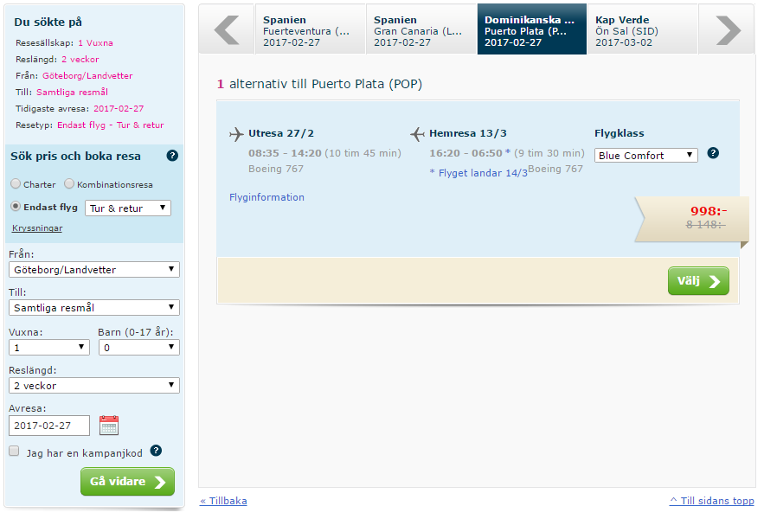Open the calendar date picker icon
Screen dimensions: 764x519
click(109, 426)
